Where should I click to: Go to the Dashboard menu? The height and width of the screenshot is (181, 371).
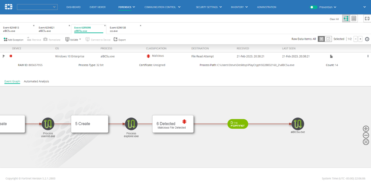click(74, 7)
